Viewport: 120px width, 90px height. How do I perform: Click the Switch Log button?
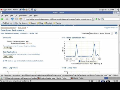coord(7,48)
